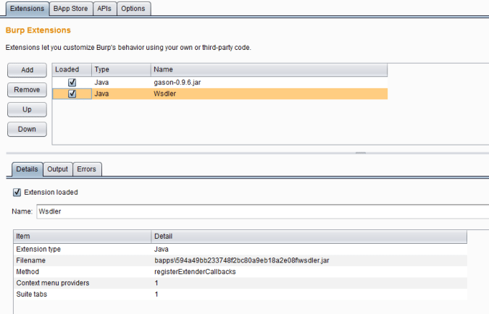Select the Extensions tab
489x314 pixels.
(27, 9)
